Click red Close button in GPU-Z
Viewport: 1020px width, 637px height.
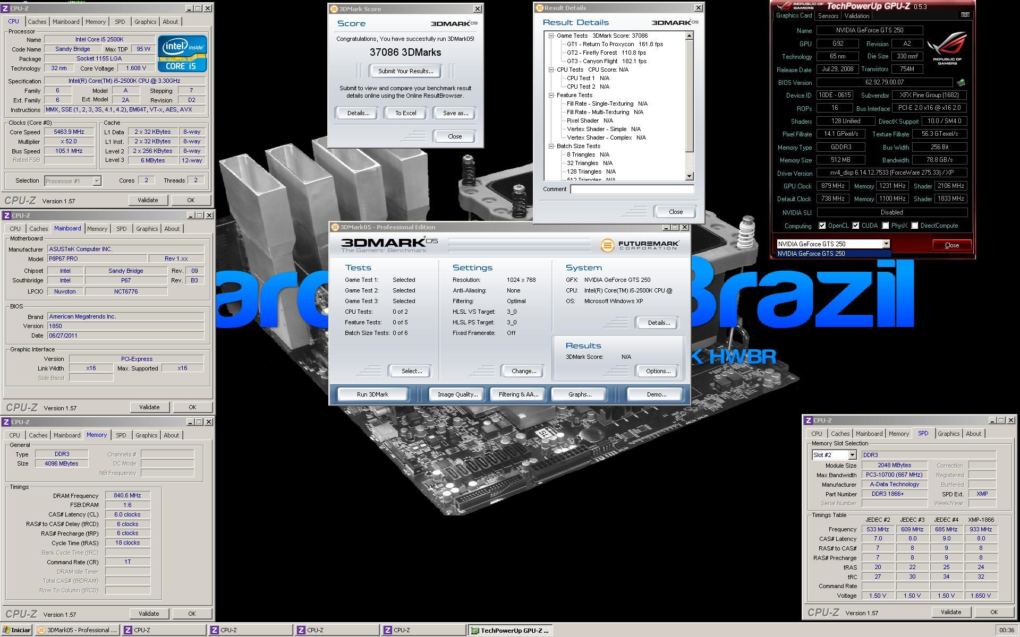951,245
